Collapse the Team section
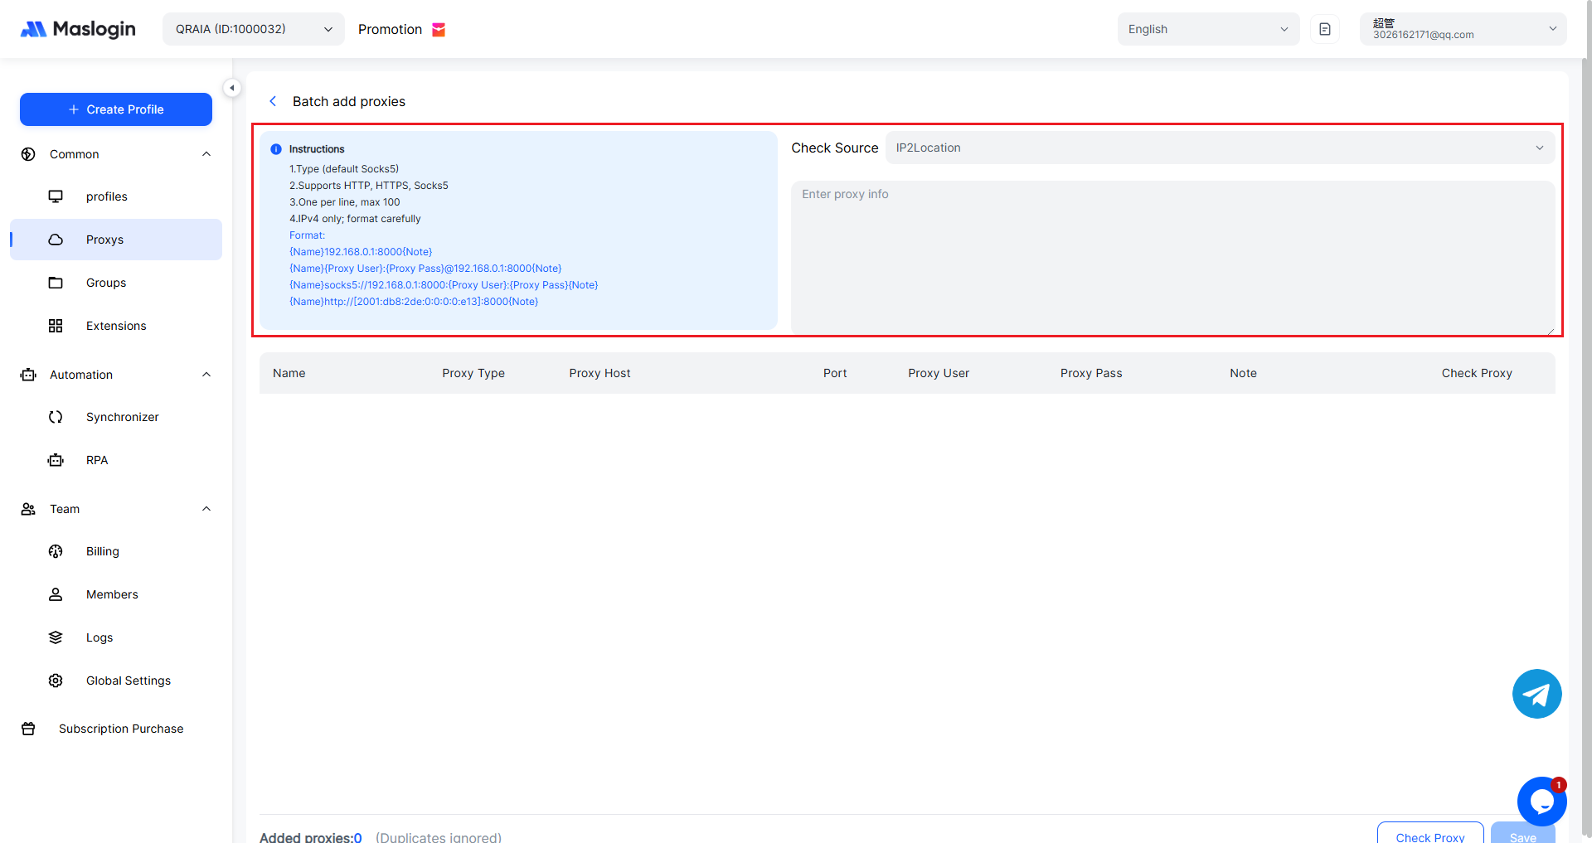Image resolution: width=1592 pixels, height=843 pixels. coord(206,509)
